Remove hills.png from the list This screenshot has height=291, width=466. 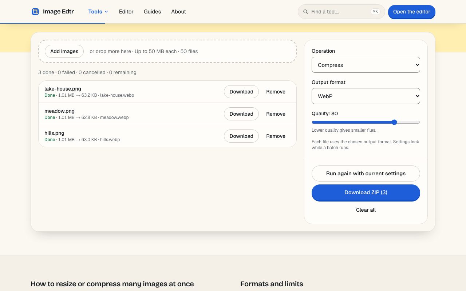276,136
